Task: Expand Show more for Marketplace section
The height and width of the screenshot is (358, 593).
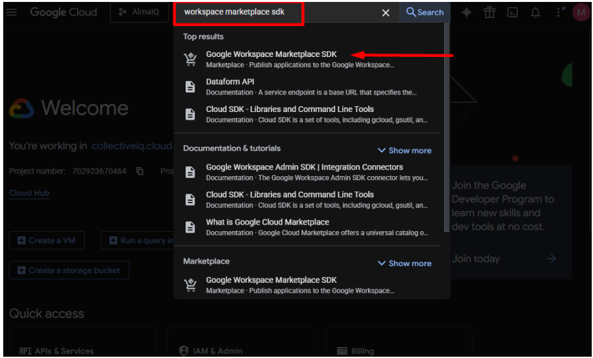Action: [405, 263]
